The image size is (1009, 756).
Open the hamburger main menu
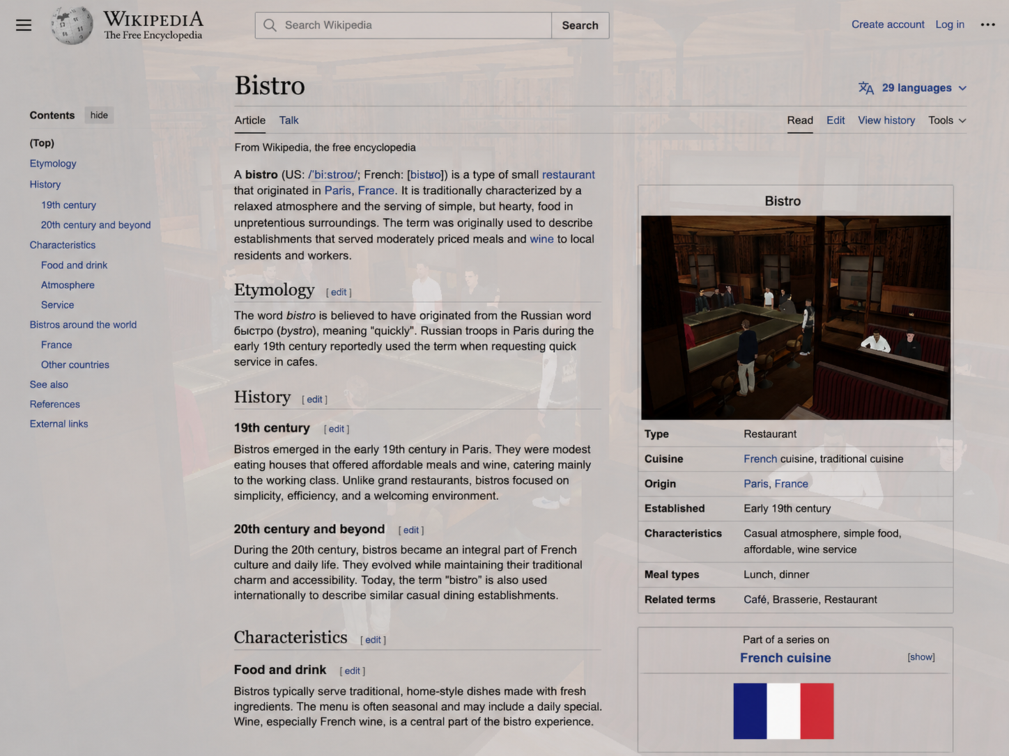point(24,25)
